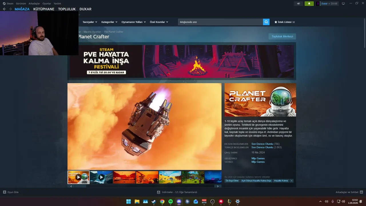The height and width of the screenshot is (206, 366).
Task: Open the Settings gear in the taskbar
Action: [x=238, y=201]
